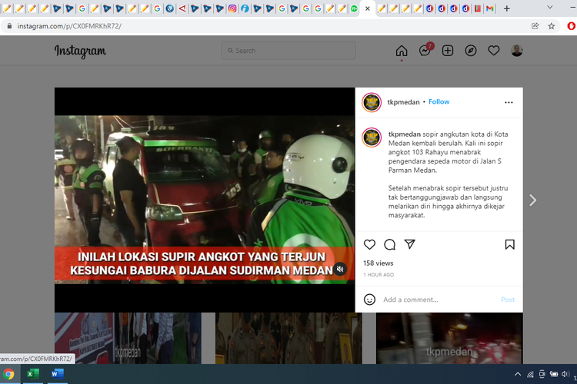Viewport: 577px width, 384px height.
Task: Go to Instagram Home feed icon
Action: (402, 51)
